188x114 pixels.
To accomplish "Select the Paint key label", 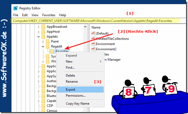I will [55, 41].
